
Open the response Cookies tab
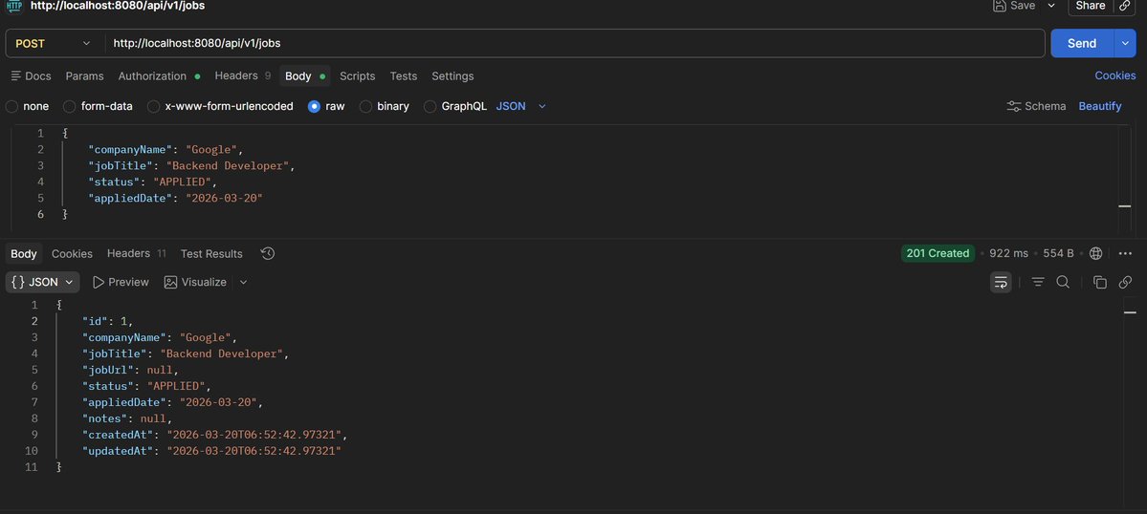pyautogui.click(x=72, y=253)
